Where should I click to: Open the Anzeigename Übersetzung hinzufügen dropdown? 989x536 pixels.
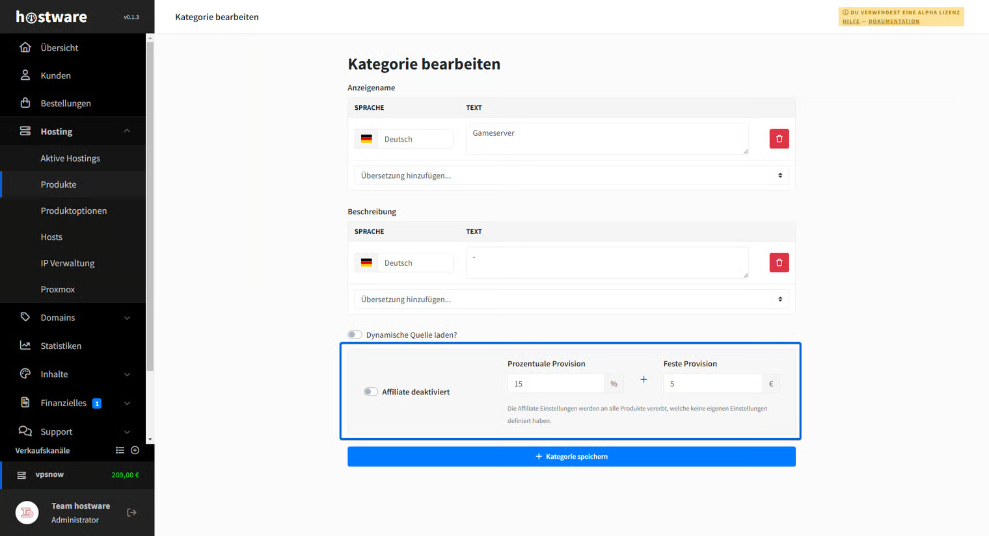coord(571,175)
